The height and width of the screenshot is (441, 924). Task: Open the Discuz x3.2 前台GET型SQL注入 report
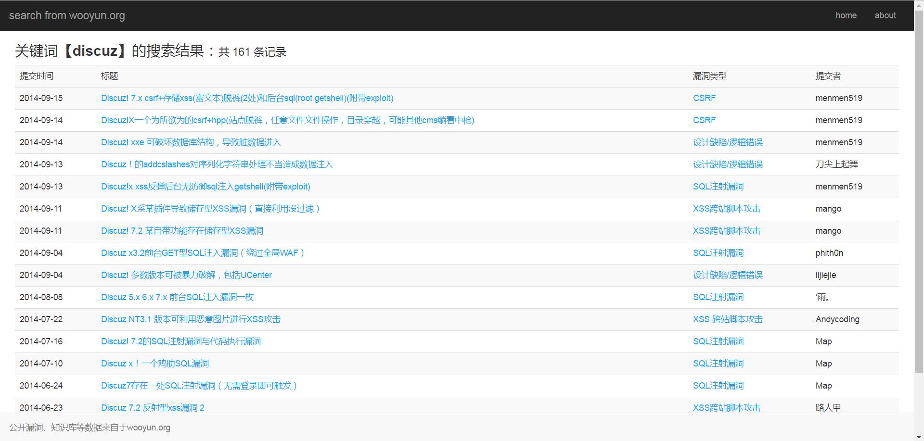pos(203,253)
